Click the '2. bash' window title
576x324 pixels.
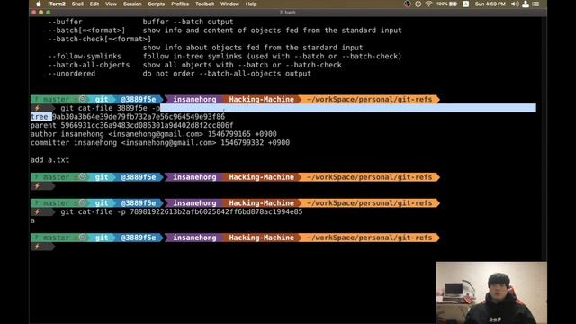coord(288,12)
